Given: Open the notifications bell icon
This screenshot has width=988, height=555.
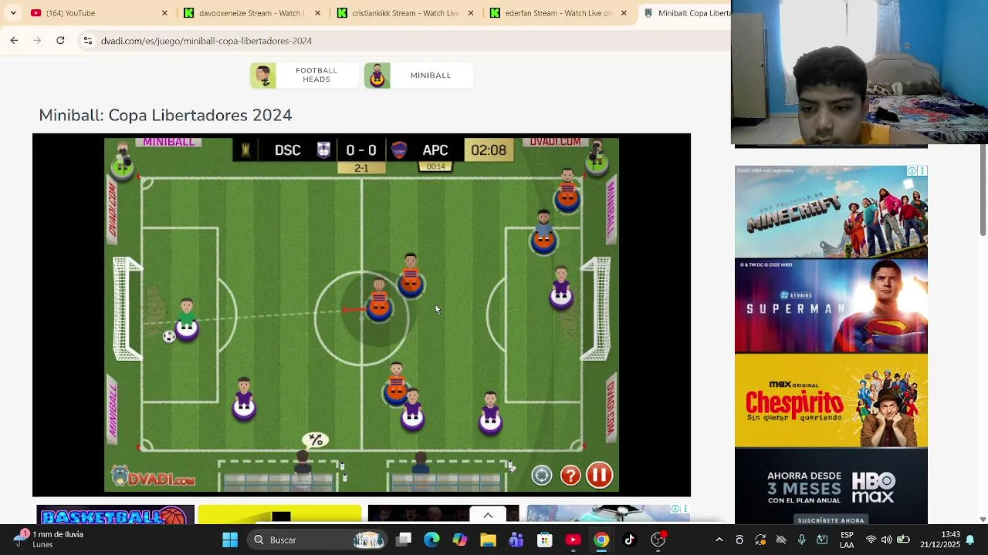Looking at the screenshot, I should pyautogui.click(x=970, y=540).
